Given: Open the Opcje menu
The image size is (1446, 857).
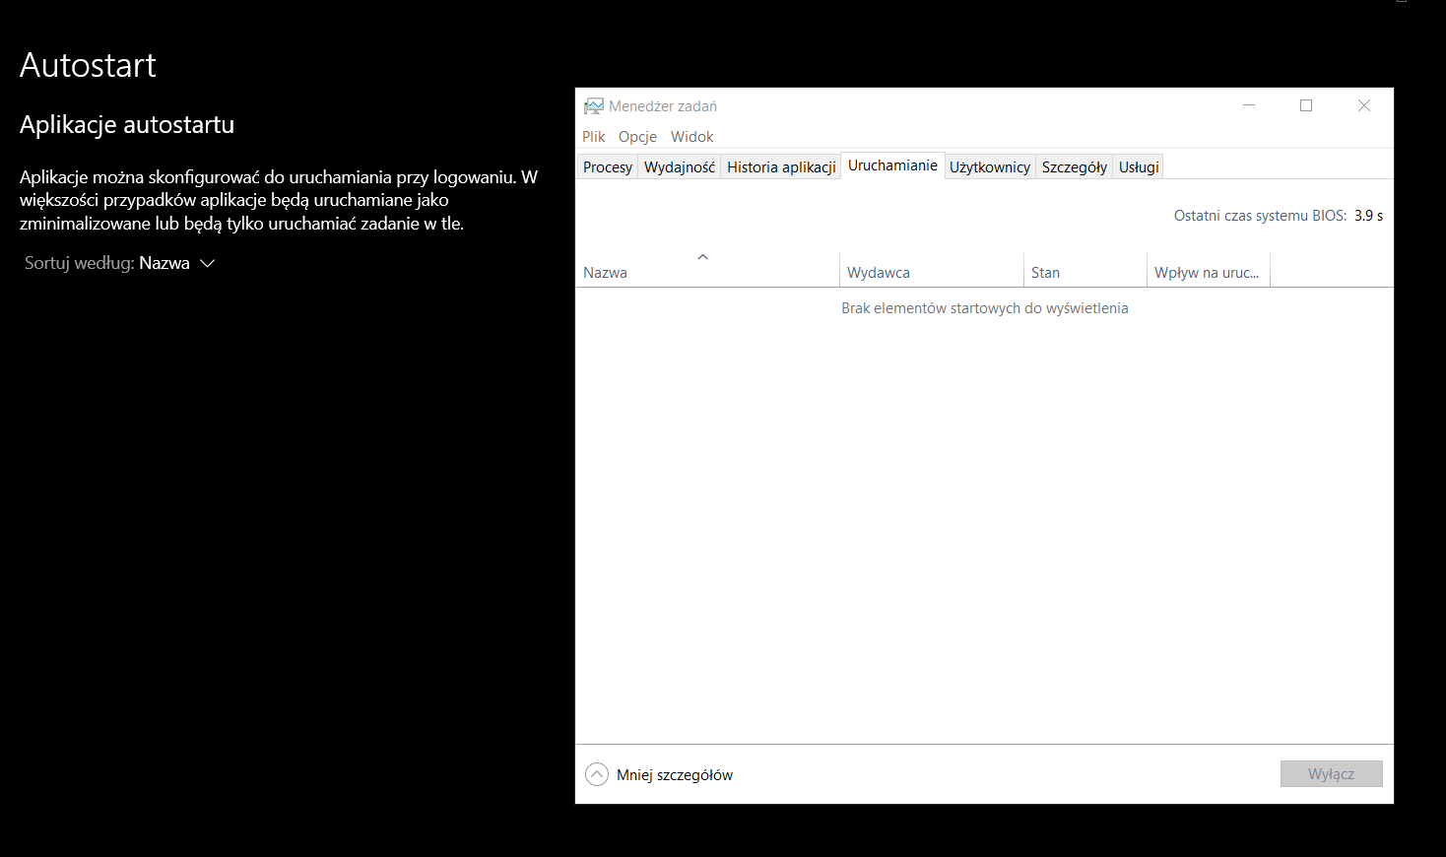Looking at the screenshot, I should tap(637, 137).
